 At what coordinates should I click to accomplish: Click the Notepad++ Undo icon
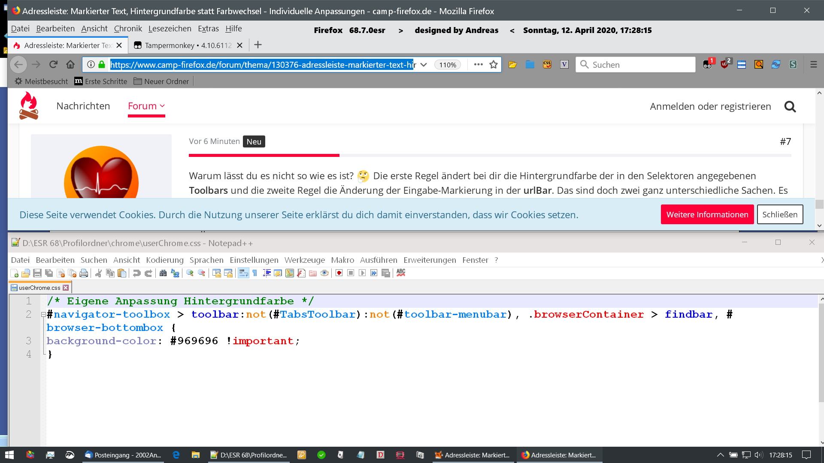click(136, 273)
